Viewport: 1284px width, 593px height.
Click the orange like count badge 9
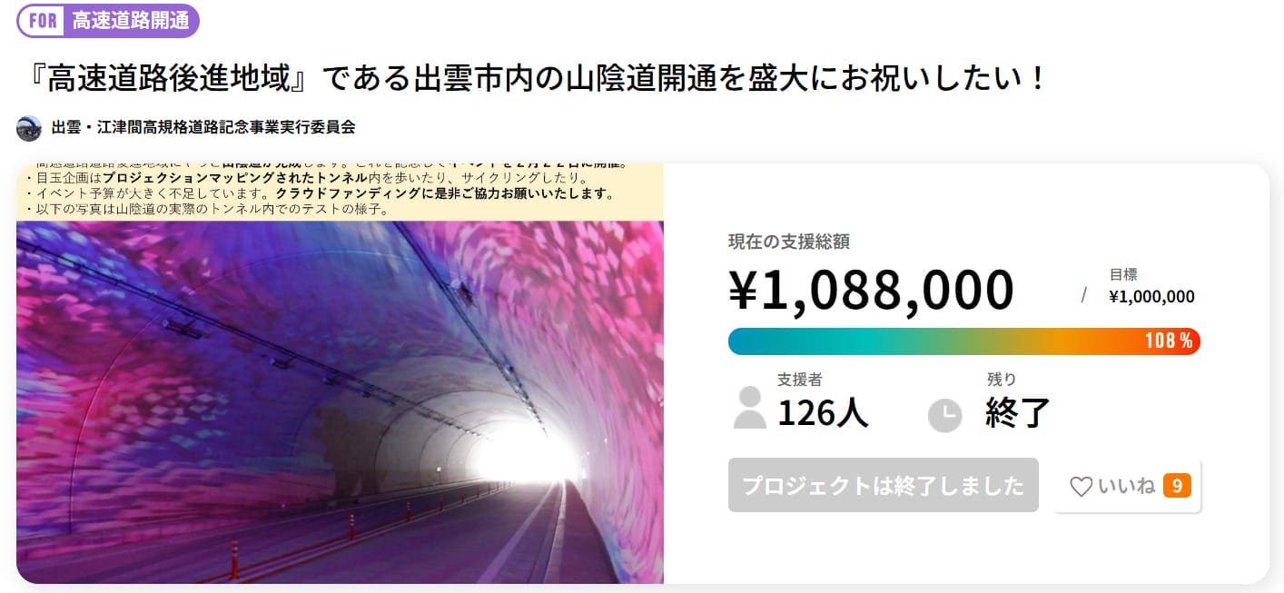click(x=1176, y=486)
